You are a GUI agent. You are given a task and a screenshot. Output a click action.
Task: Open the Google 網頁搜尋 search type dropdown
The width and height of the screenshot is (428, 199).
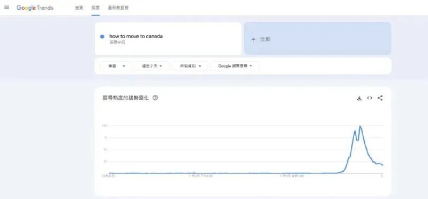pyautogui.click(x=235, y=66)
